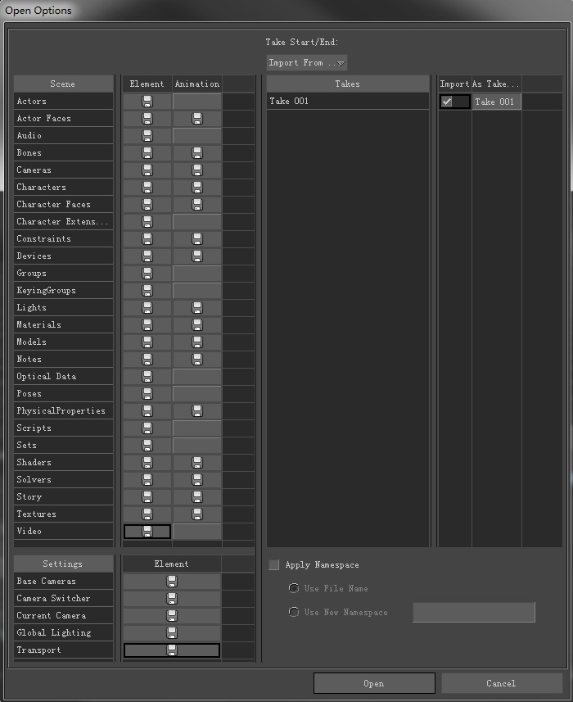The image size is (573, 702).
Task: Select the Camera Switcher settings label
Action: tap(63, 599)
